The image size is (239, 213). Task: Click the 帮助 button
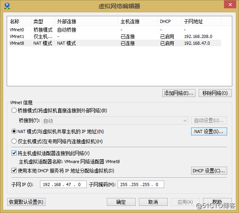(x=217, y=202)
